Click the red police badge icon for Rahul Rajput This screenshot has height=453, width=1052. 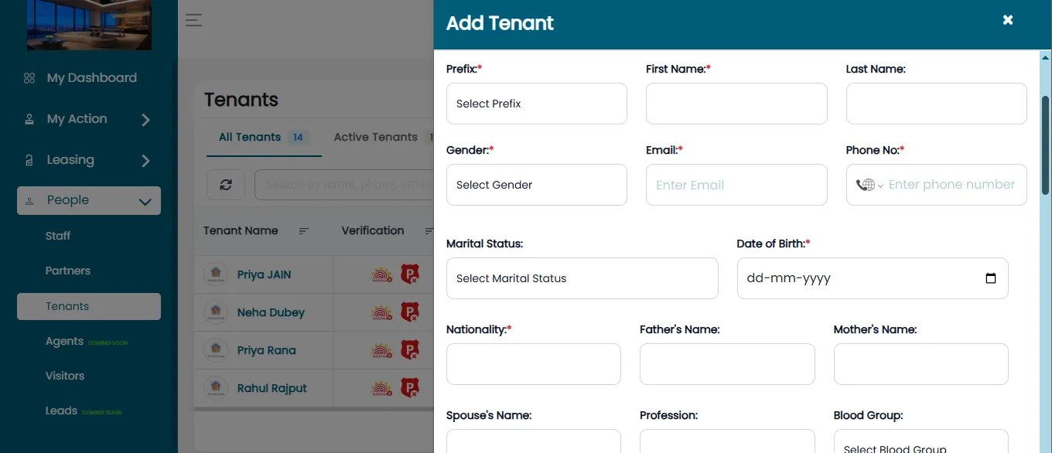click(409, 388)
